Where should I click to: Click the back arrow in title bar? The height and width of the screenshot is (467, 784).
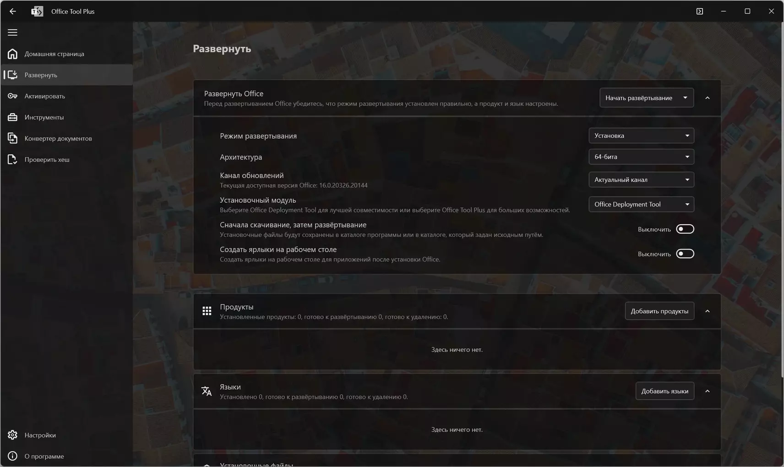coord(13,11)
